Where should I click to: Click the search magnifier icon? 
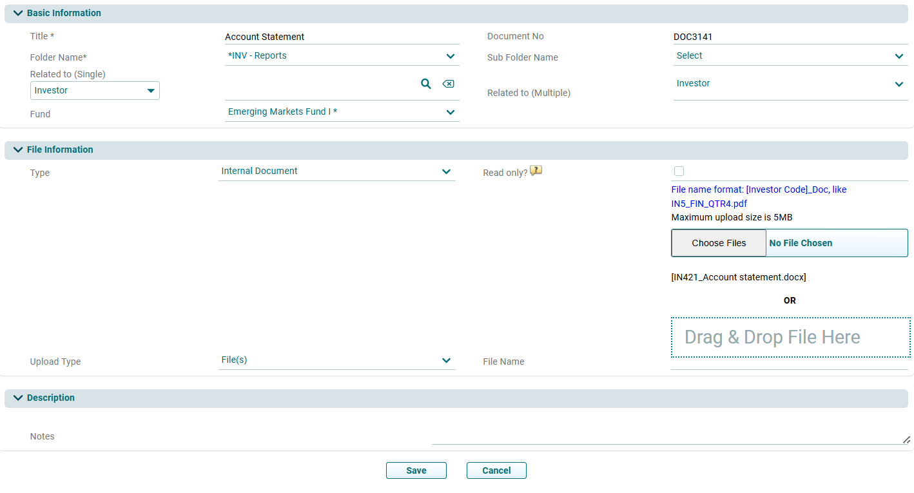[425, 84]
